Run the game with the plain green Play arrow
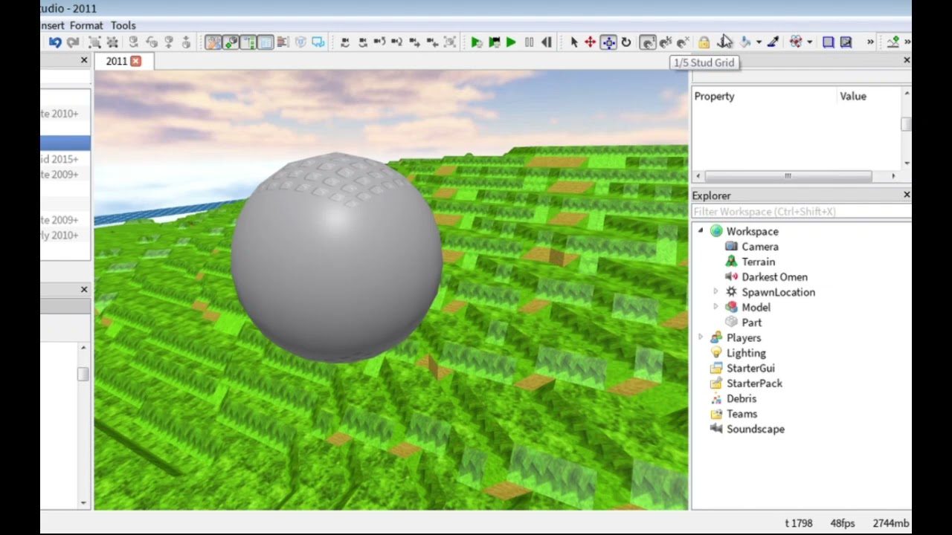Image resolution: width=952 pixels, height=535 pixels. (511, 42)
